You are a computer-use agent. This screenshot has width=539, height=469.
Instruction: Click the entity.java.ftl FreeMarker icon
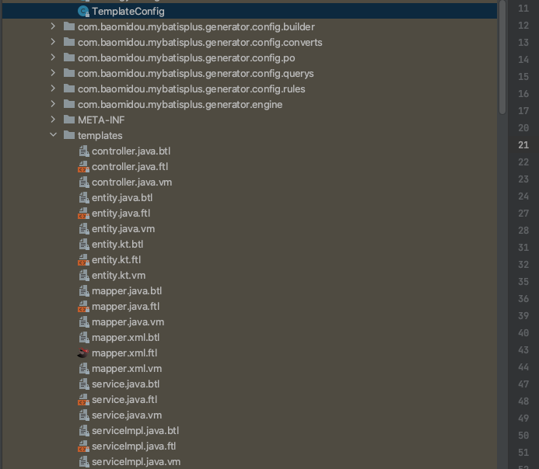(x=83, y=214)
